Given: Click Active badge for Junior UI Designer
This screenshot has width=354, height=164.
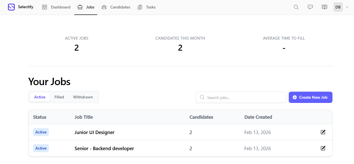Looking at the screenshot, I should 41,132.
